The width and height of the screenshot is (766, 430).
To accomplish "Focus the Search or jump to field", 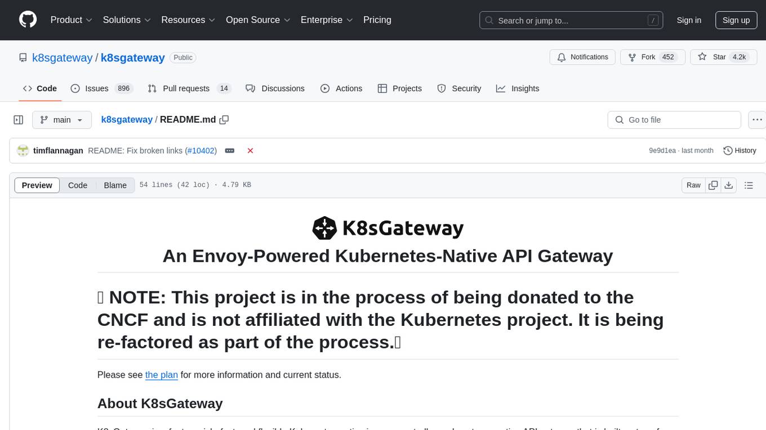I will pyautogui.click(x=572, y=20).
